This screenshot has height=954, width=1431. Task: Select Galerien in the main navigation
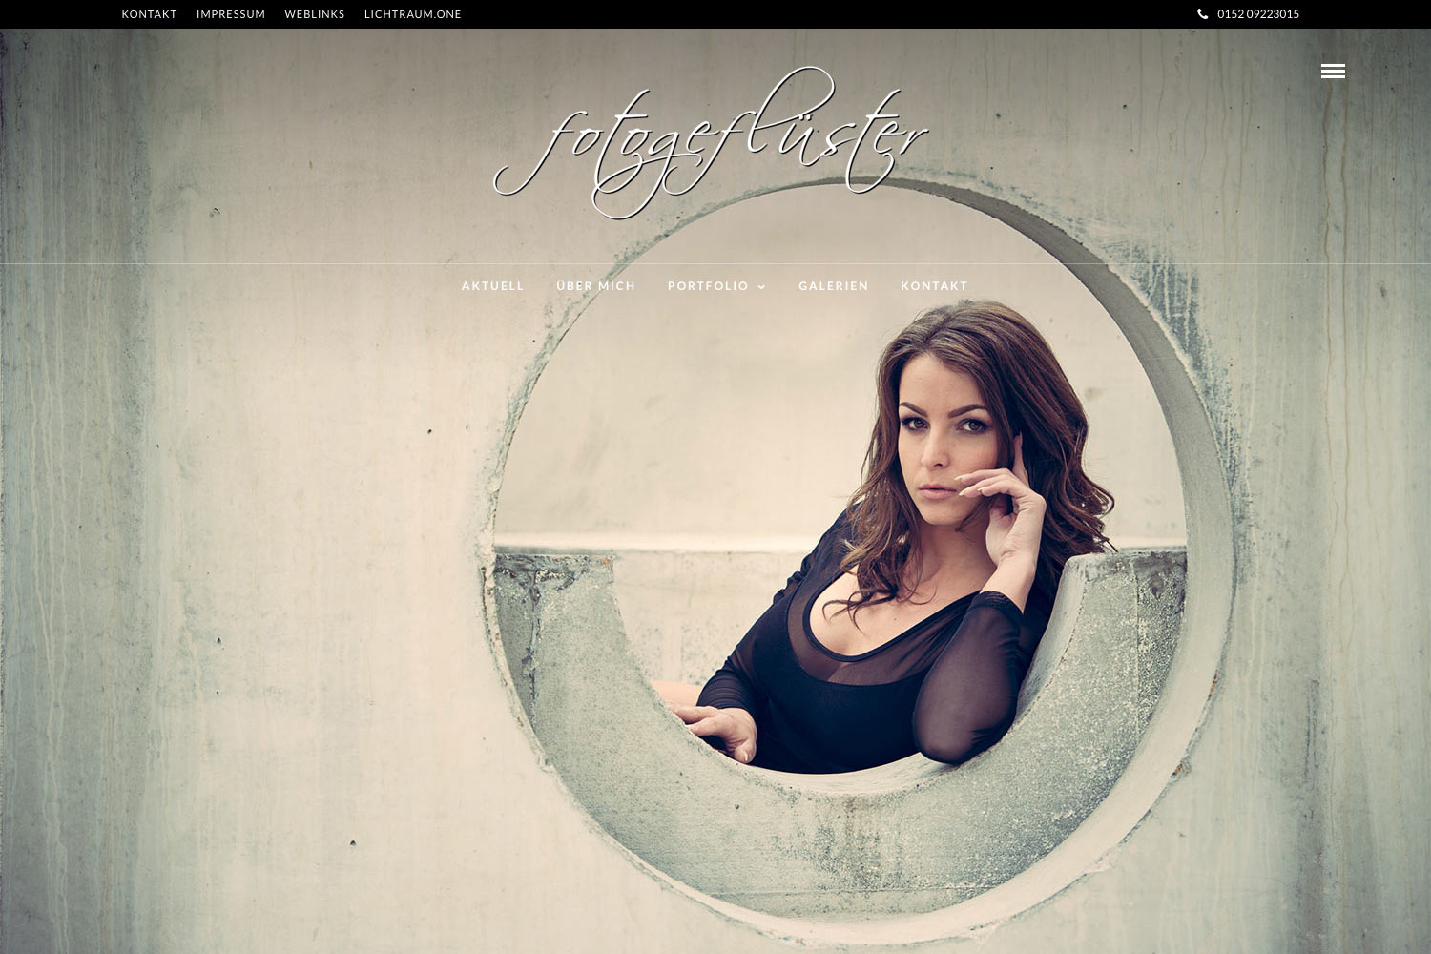coord(833,286)
